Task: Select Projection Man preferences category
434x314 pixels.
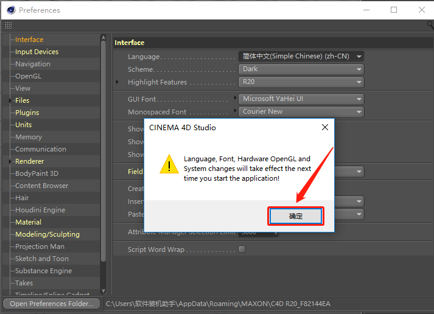Action: tap(40, 246)
